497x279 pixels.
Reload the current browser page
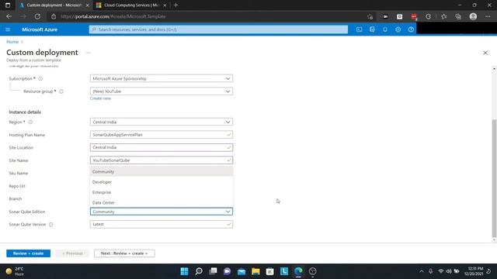point(37,16)
